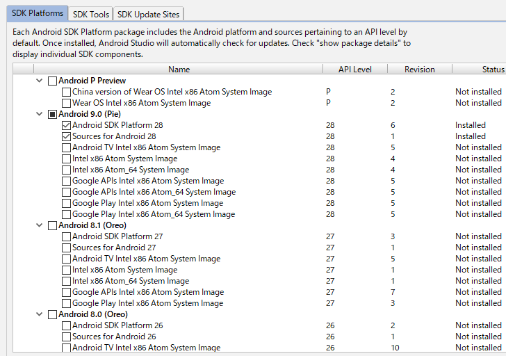The image size is (506, 356).
Task: Check Sources for Android 26
Action: (x=66, y=337)
